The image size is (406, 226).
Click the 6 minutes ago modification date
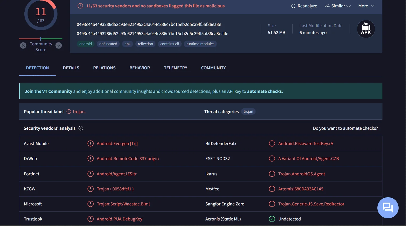click(x=313, y=32)
